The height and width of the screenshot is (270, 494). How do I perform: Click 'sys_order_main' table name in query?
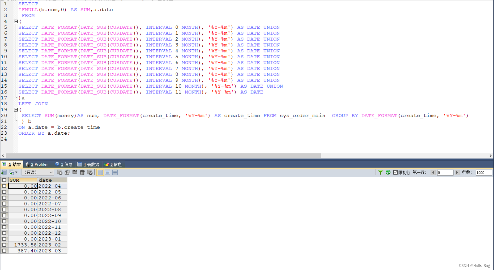302,116
